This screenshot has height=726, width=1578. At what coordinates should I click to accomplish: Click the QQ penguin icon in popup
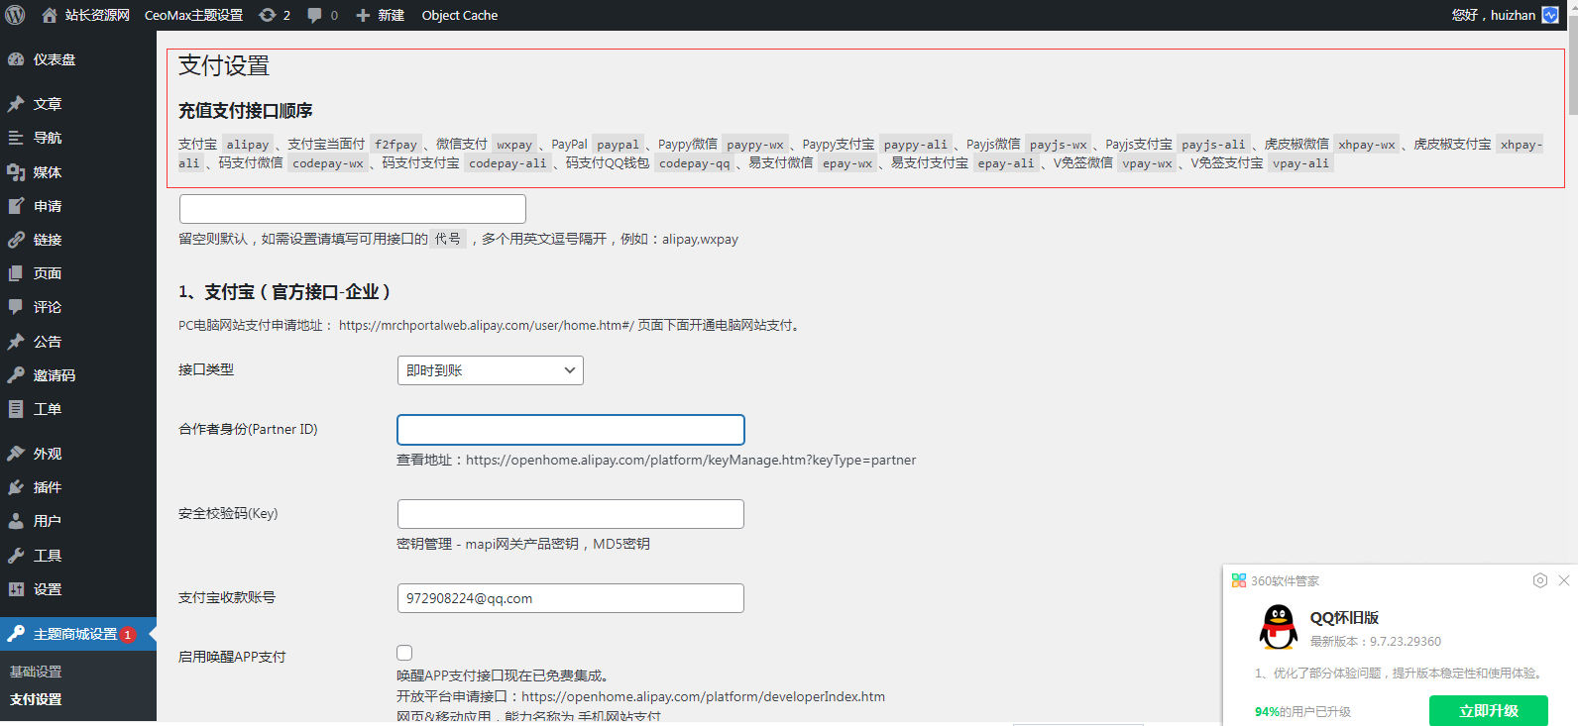1279,627
